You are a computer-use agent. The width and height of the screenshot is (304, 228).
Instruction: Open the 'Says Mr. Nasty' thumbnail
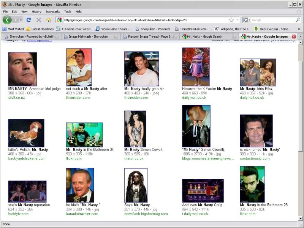tap(136, 185)
